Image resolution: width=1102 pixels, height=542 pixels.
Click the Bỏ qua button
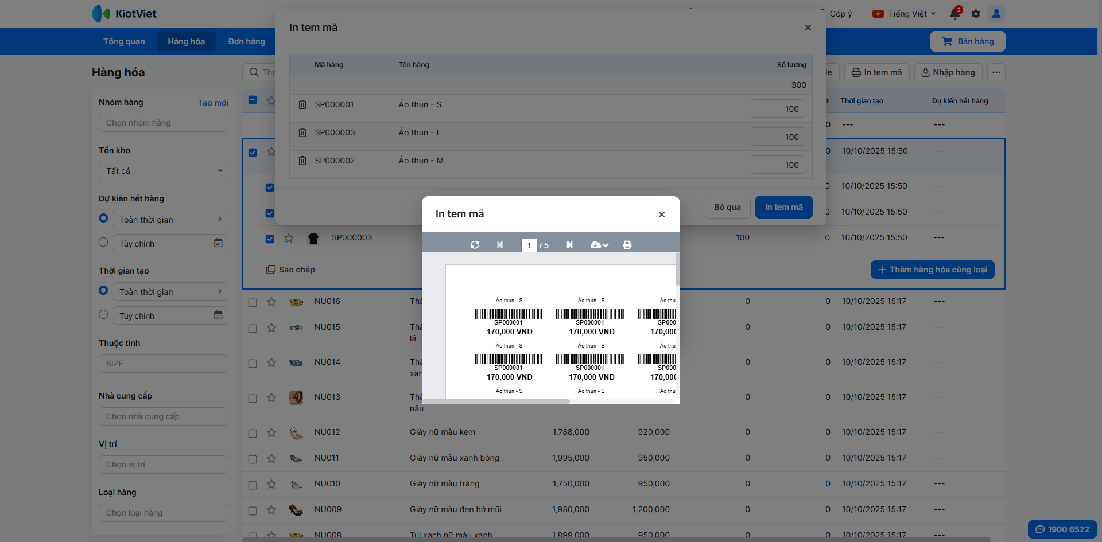tap(727, 207)
